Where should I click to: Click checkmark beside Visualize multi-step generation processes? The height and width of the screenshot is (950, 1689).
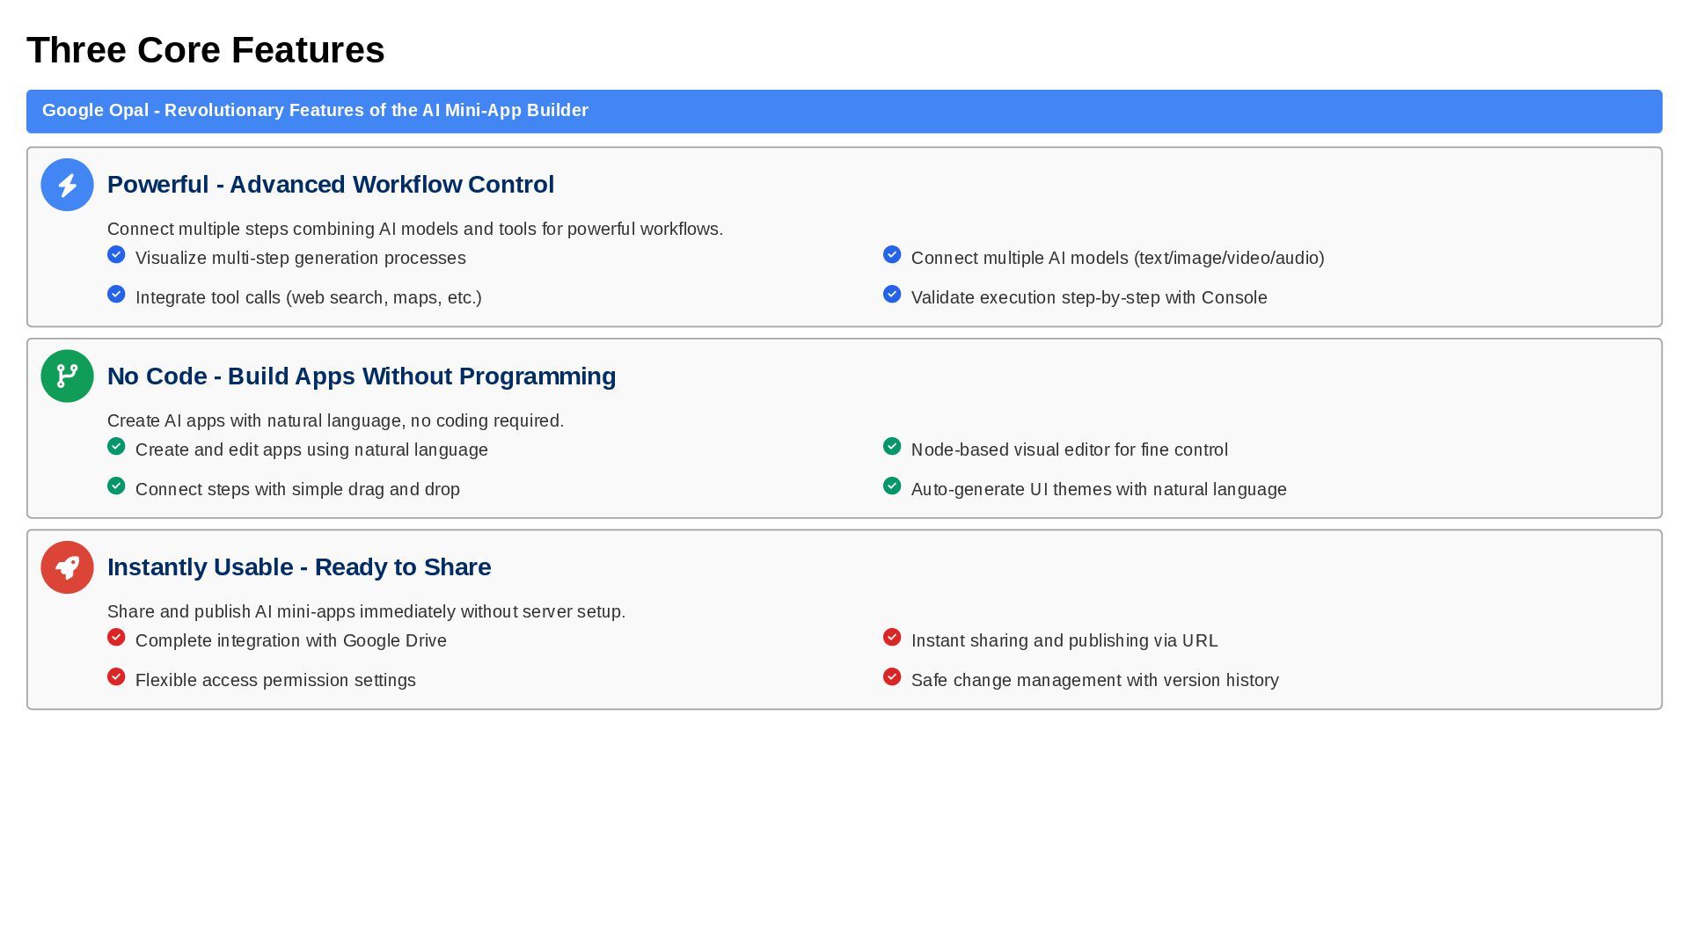(x=116, y=255)
